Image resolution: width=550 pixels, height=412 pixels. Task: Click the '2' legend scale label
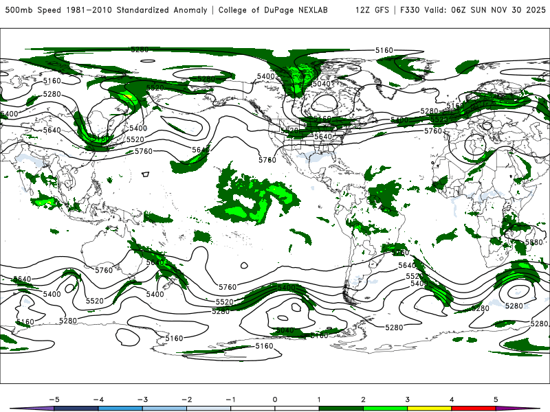364,400
